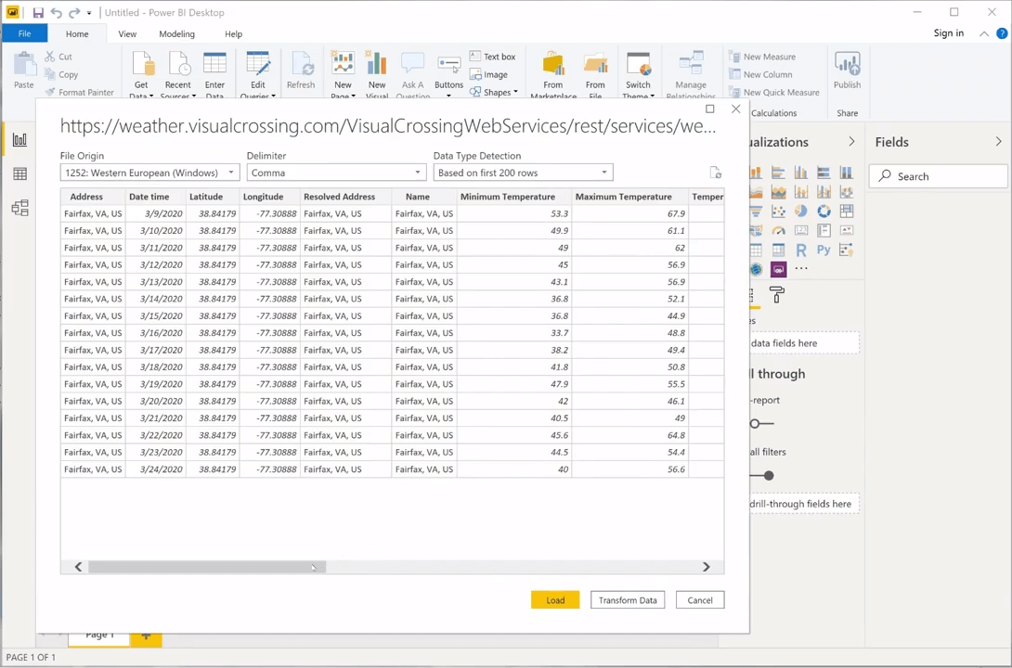Open the Modeling ribbon tab
Screen dimensions: 1012x668
[x=176, y=34]
